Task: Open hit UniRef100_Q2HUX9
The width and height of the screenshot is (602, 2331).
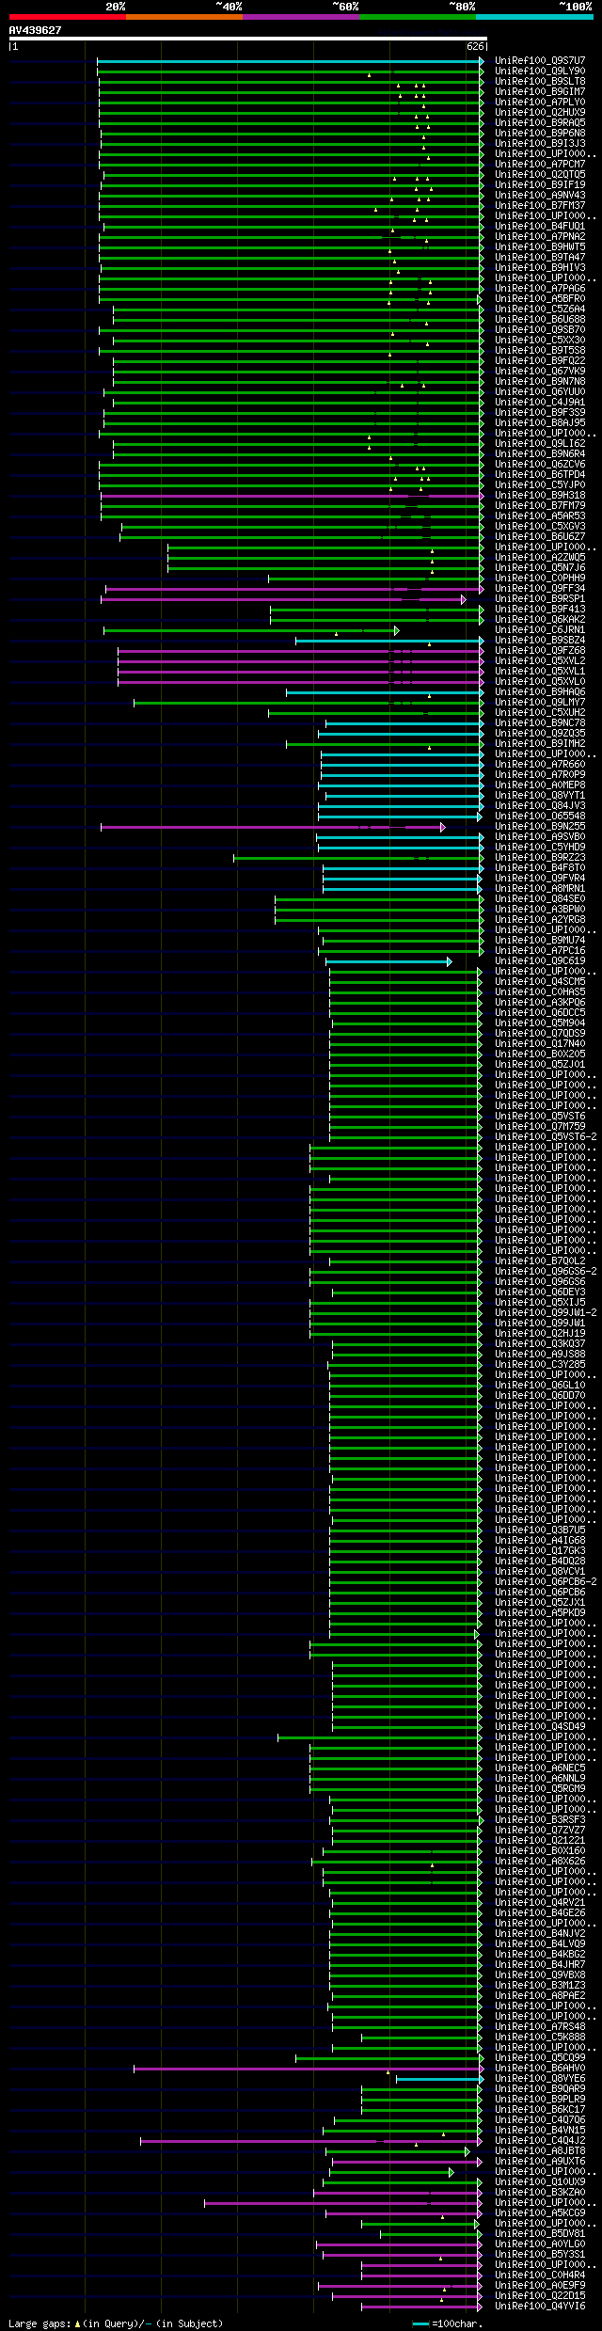Action: click(540, 113)
